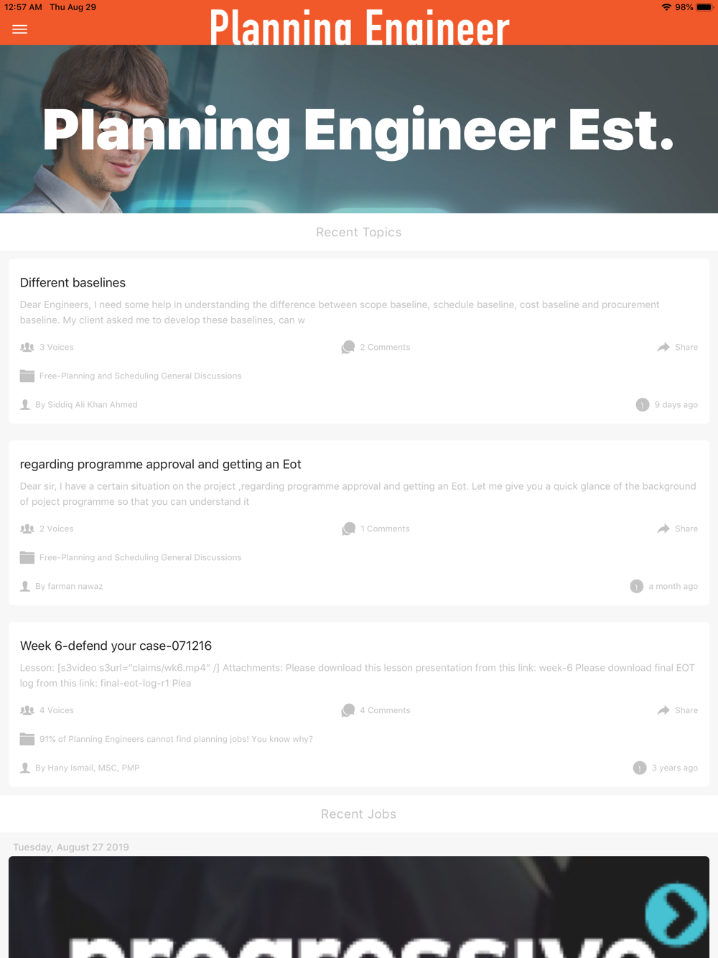Tap the voices icon showing 3 Voices

[x=27, y=347]
